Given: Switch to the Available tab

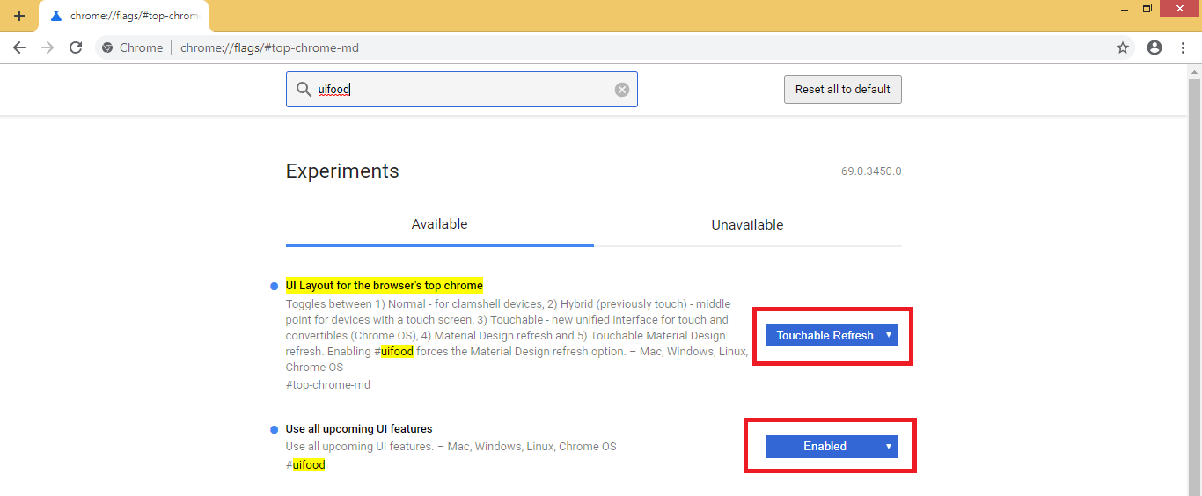Looking at the screenshot, I should click(440, 224).
